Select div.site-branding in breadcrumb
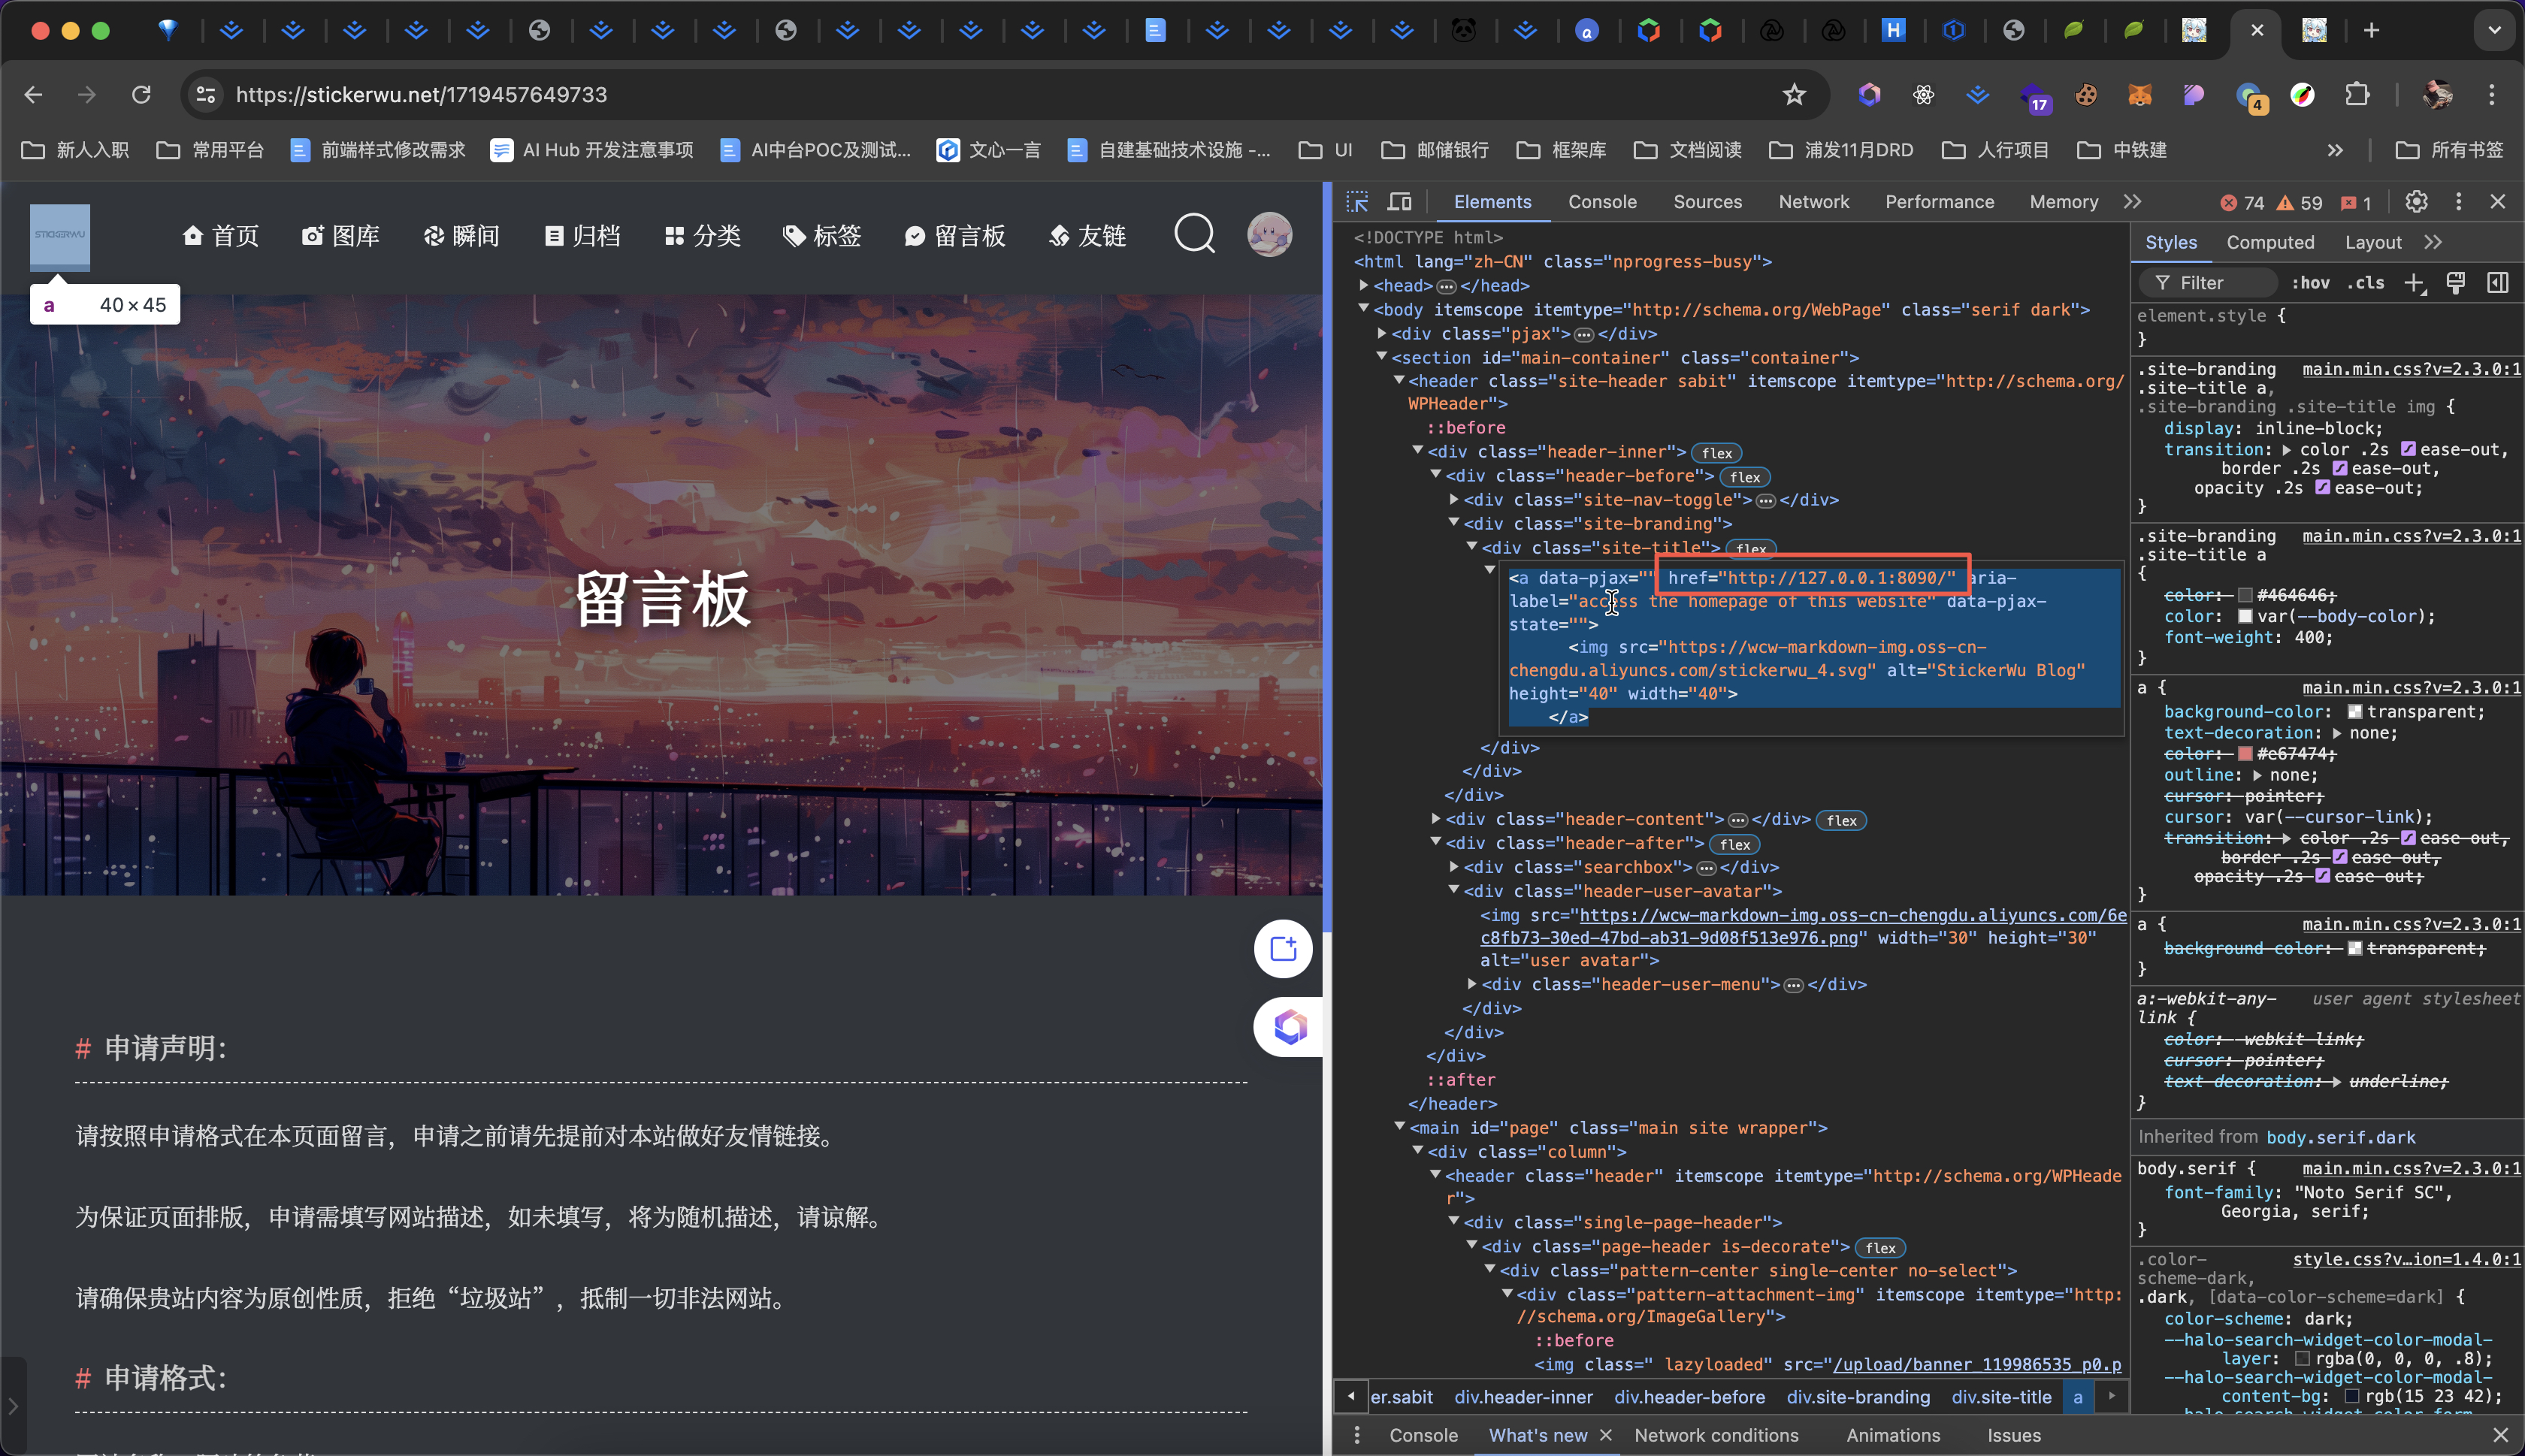The height and width of the screenshot is (1456, 2525). [1858, 1397]
